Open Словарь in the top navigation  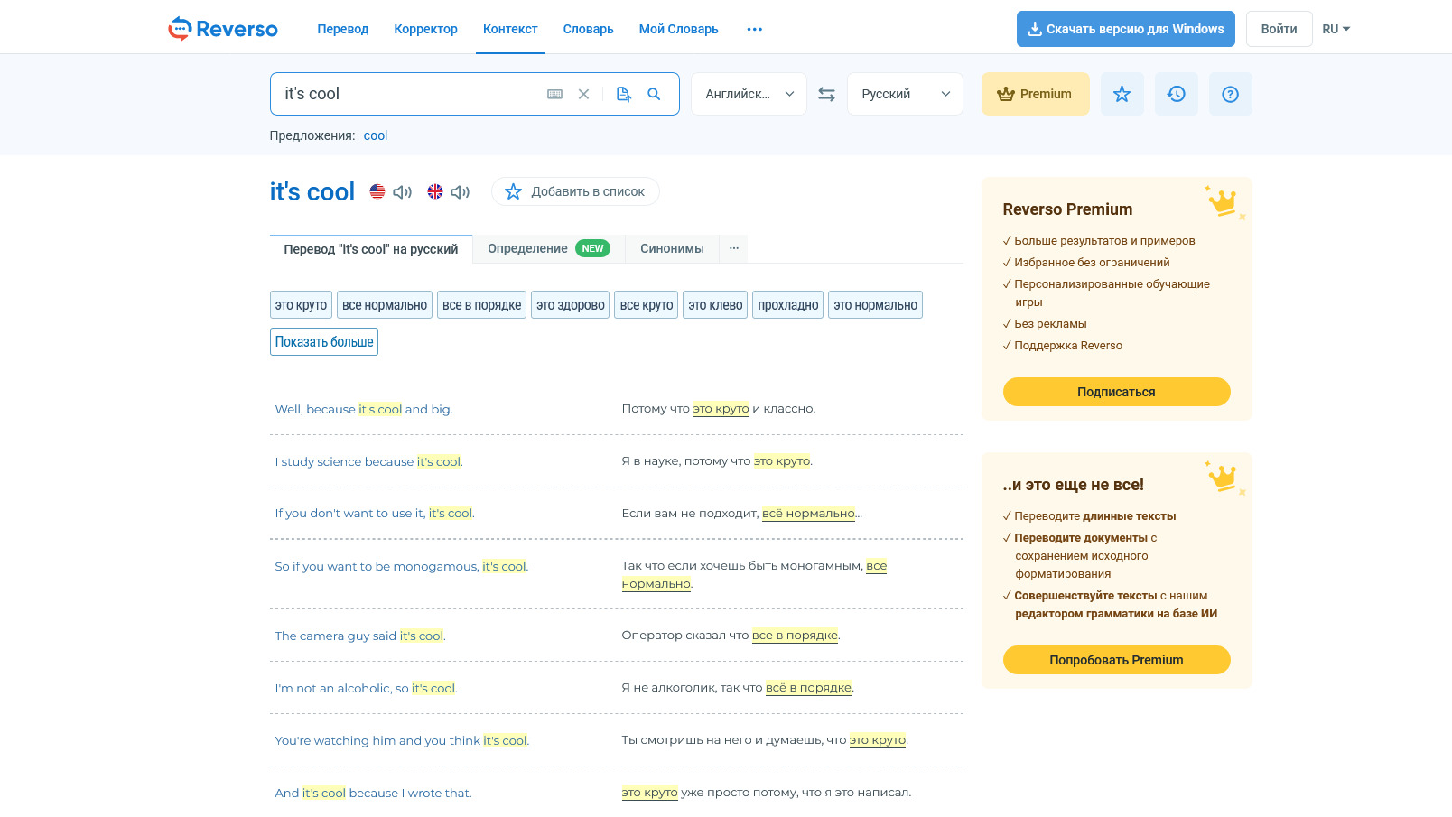[x=588, y=29]
